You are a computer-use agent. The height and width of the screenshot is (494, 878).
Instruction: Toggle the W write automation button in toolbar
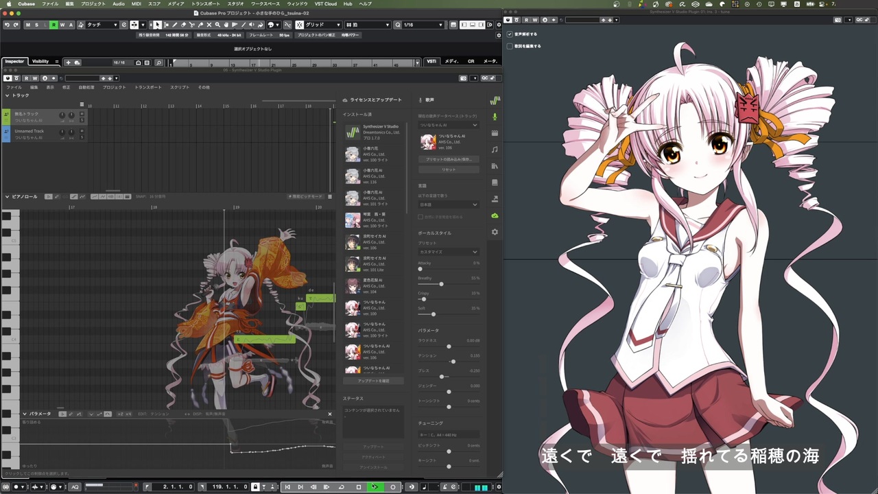click(62, 25)
